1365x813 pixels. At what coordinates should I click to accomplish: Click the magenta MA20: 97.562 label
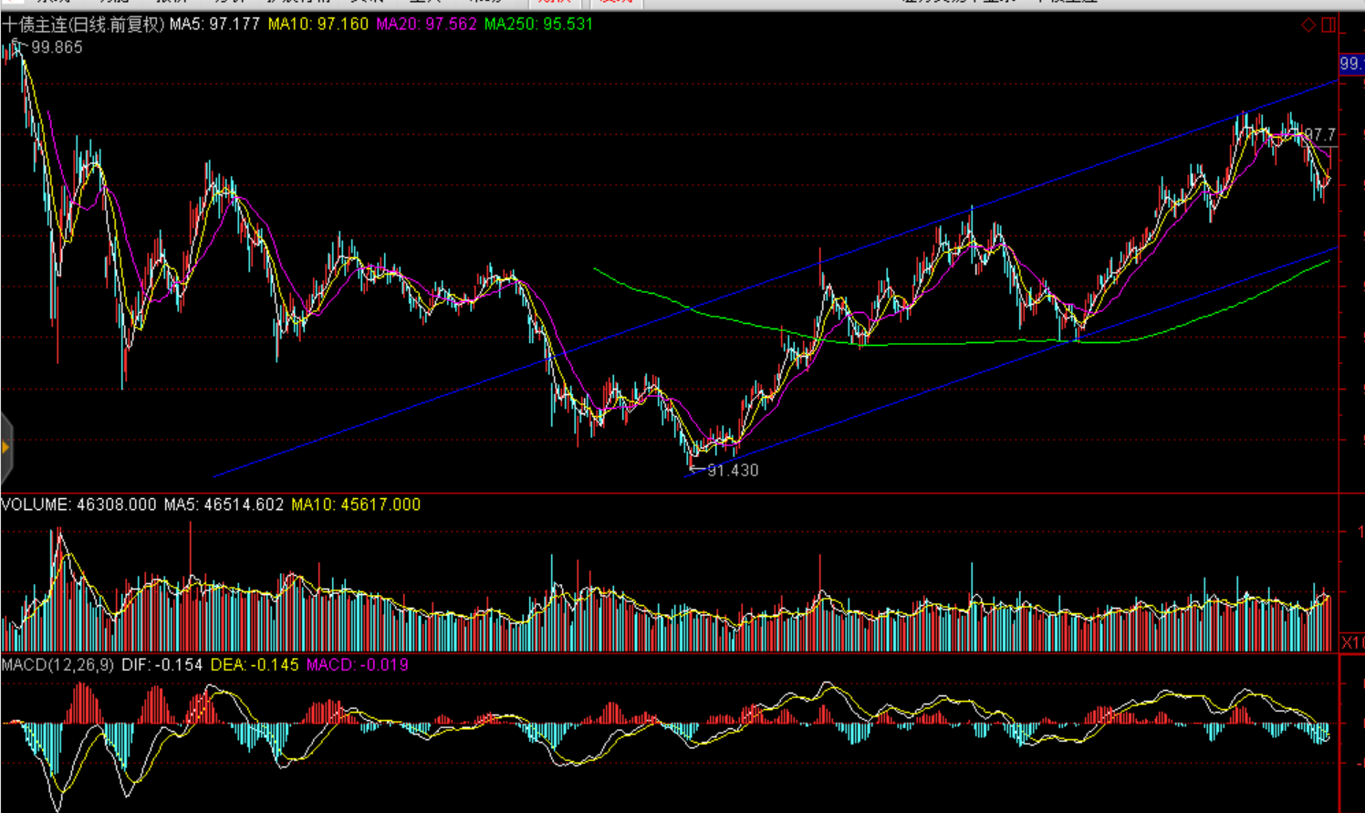click(x=426, y=25)
